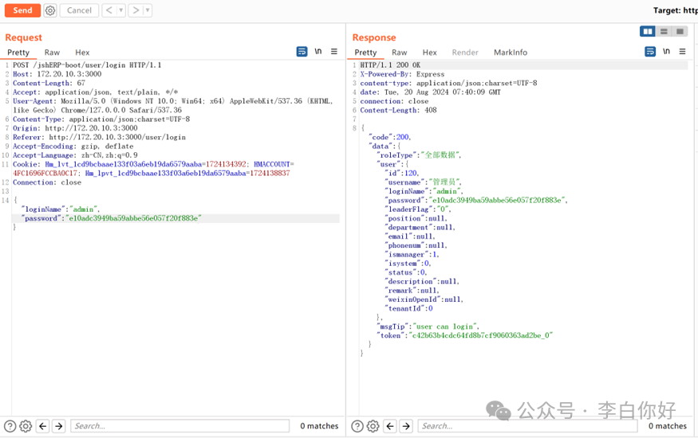Click Response search next-match arrow
The image size is (698, 438).
pyautogui.click(x=406, y=426)
